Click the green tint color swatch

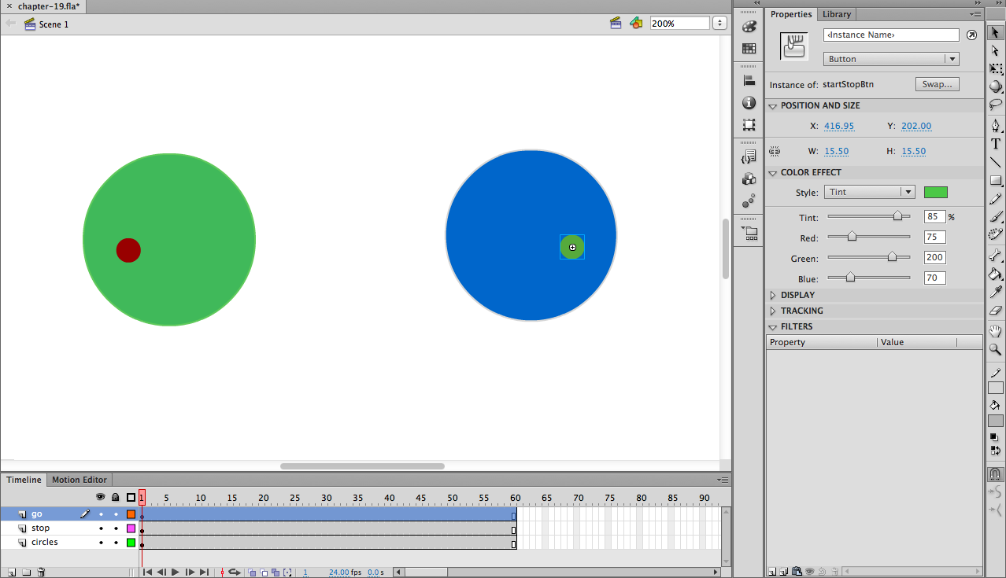[935, 192]
